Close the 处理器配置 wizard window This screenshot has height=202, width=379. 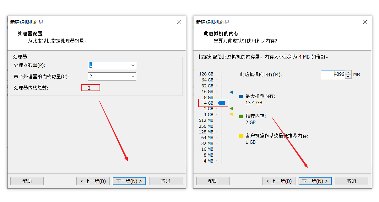[x=179, y=22]
